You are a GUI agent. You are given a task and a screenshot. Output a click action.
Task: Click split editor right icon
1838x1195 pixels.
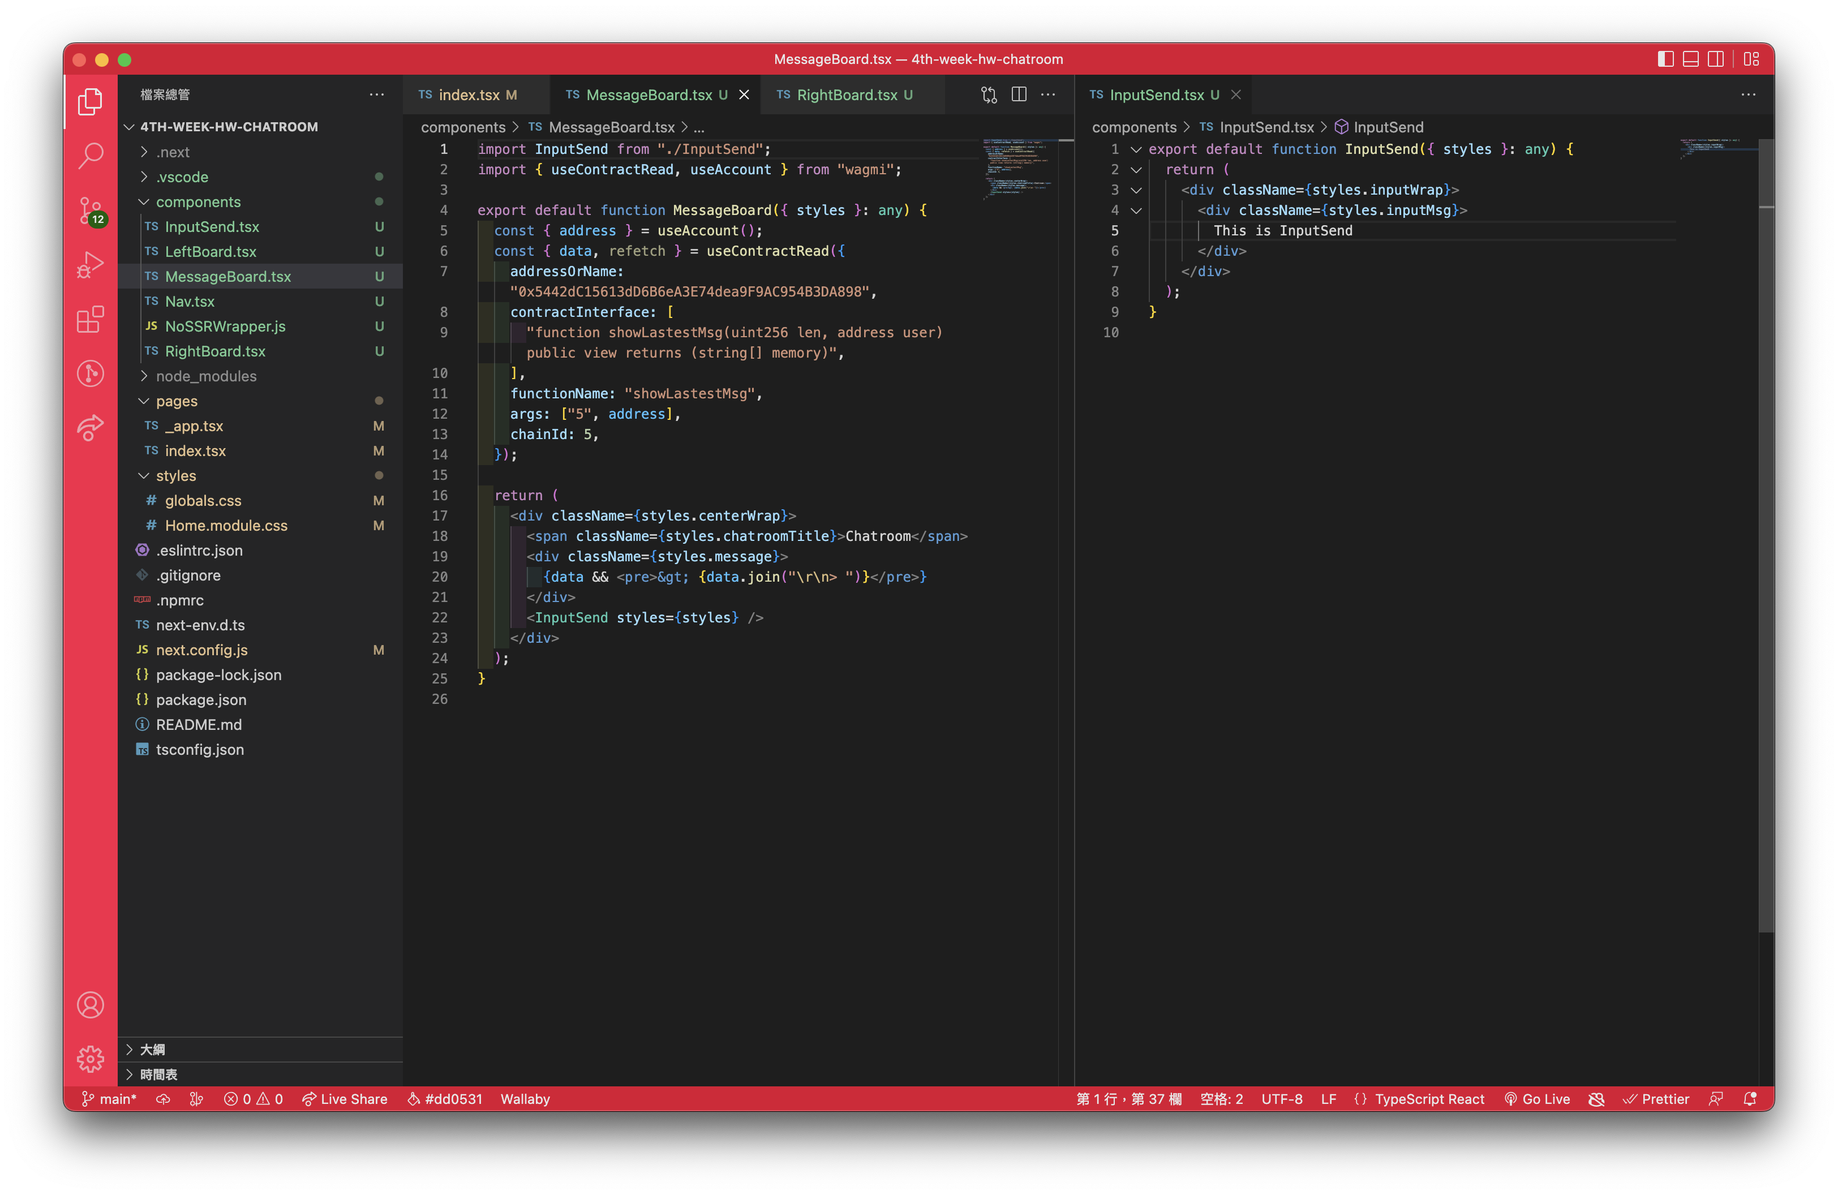(1019, 94)
